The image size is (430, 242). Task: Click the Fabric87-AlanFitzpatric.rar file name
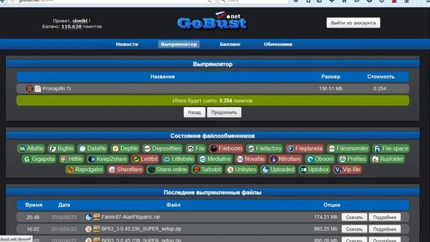tap(131, 216)
